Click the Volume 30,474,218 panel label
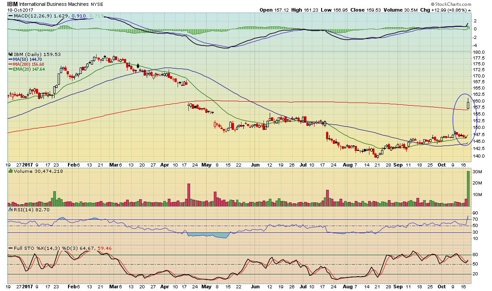492x291 pixels. pos(38,171)
